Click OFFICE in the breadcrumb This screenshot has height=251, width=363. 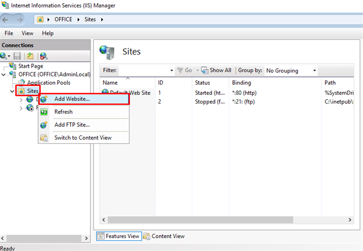[63, 19]
